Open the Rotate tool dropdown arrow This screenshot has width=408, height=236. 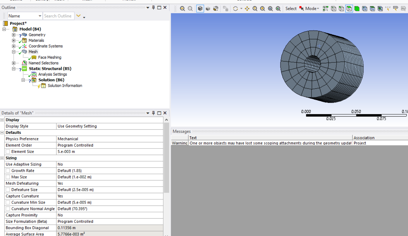click(x=241, y=8)
